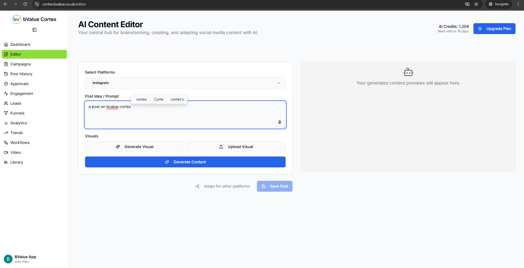
Task: Click the Generate Content button
Action: pyautogui.click(x=185, y=162)
